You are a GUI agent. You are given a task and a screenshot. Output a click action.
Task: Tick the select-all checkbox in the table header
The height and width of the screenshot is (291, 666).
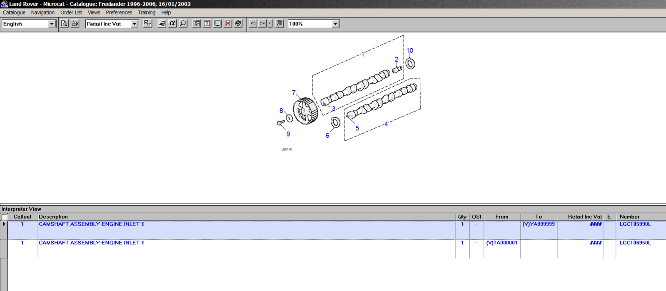pyautogui.click(x=4, y=217)
